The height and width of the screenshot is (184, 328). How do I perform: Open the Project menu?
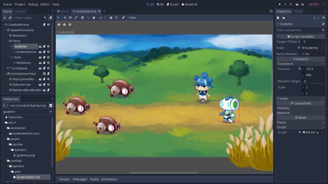click(x=20, y=4)
